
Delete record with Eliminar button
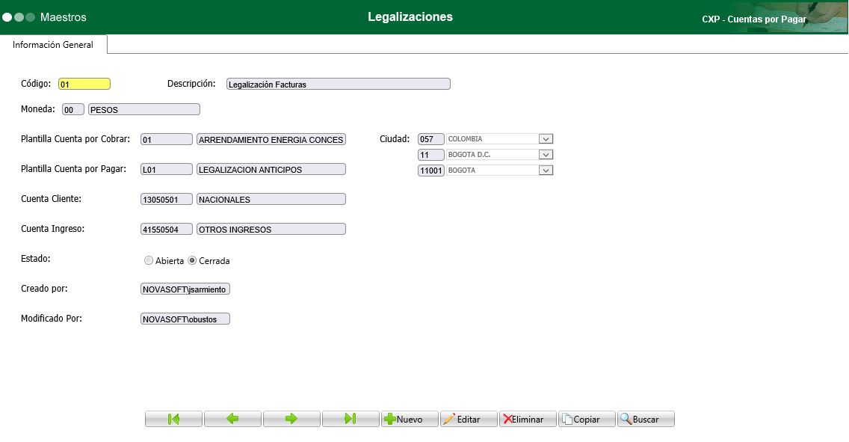[x=528, y=419]
